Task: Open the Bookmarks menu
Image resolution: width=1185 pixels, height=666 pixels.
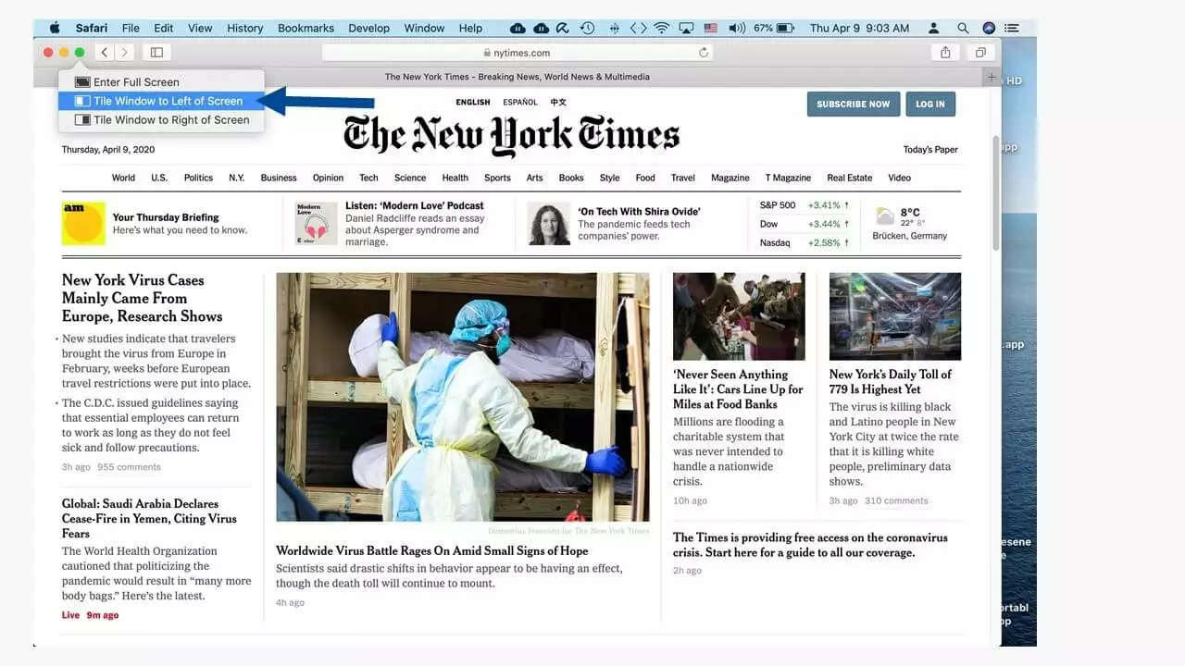Action: [x=306, y=28]
